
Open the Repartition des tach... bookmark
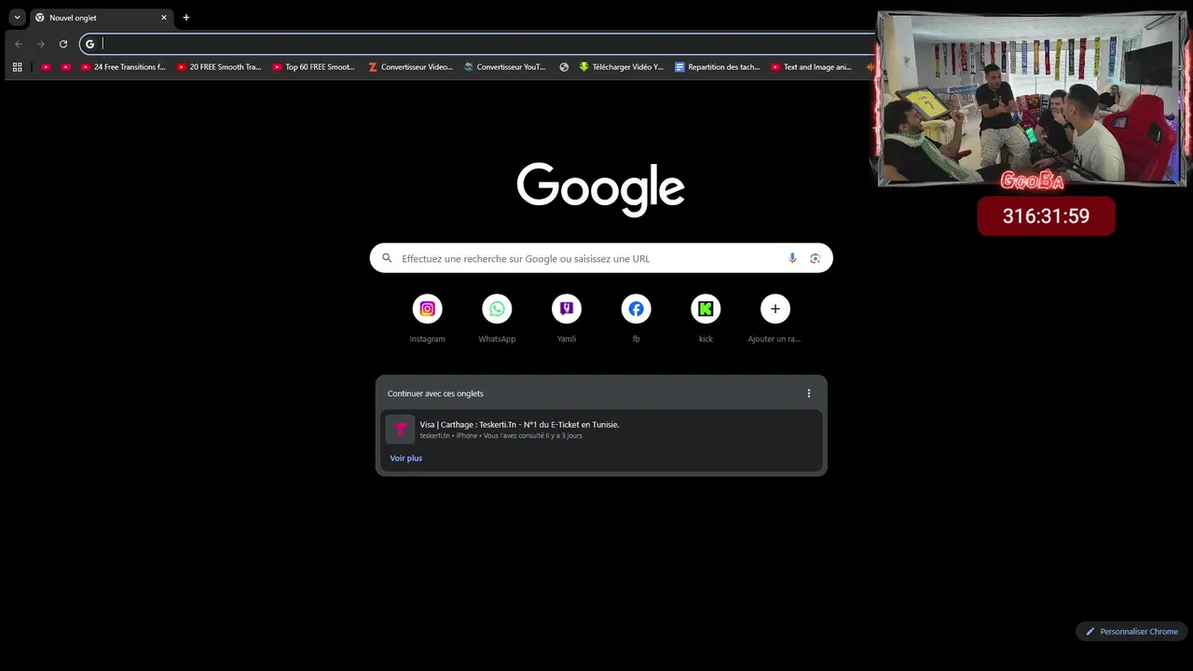click(717, 67)
